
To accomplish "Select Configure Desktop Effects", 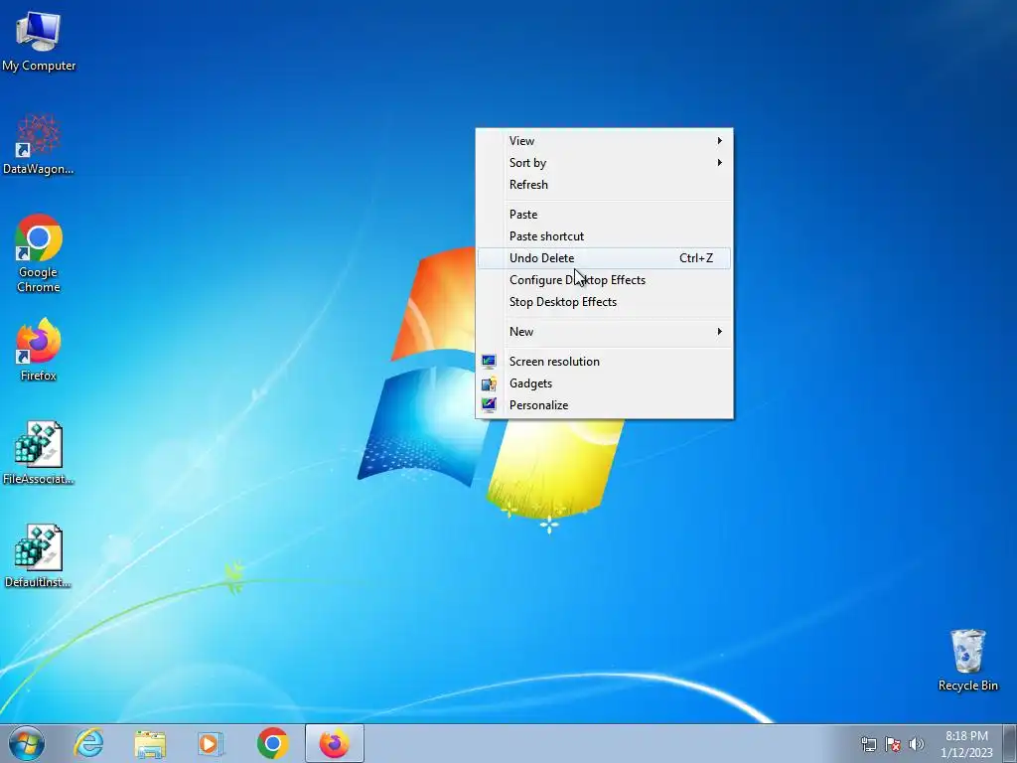I will [x=604, y=280].
